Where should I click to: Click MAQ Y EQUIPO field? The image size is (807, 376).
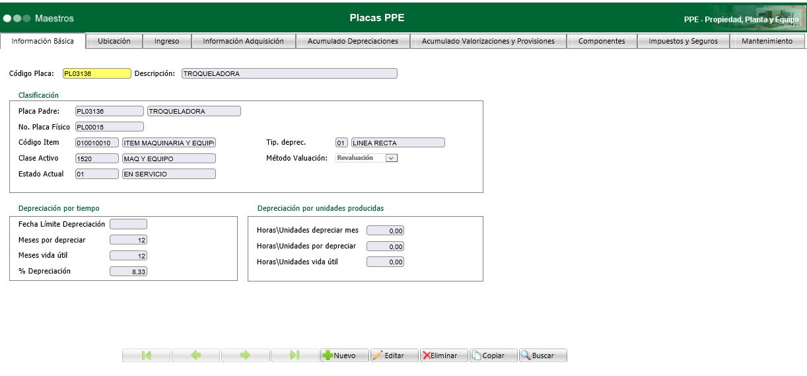coord(169,159)
